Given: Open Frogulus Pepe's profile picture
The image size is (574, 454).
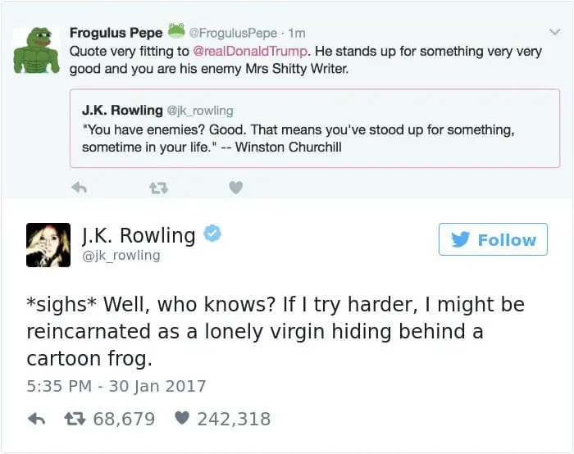Looking at the screenshot, I should (x=38, y=49).
